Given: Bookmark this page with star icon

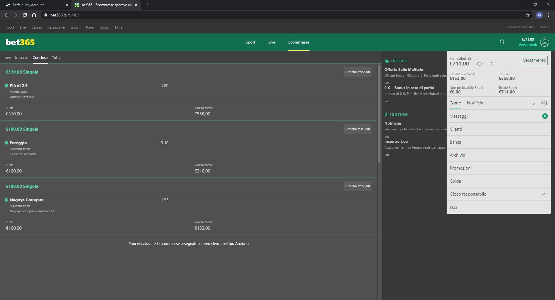Looking at the screenshot, I should coord(528,15).
